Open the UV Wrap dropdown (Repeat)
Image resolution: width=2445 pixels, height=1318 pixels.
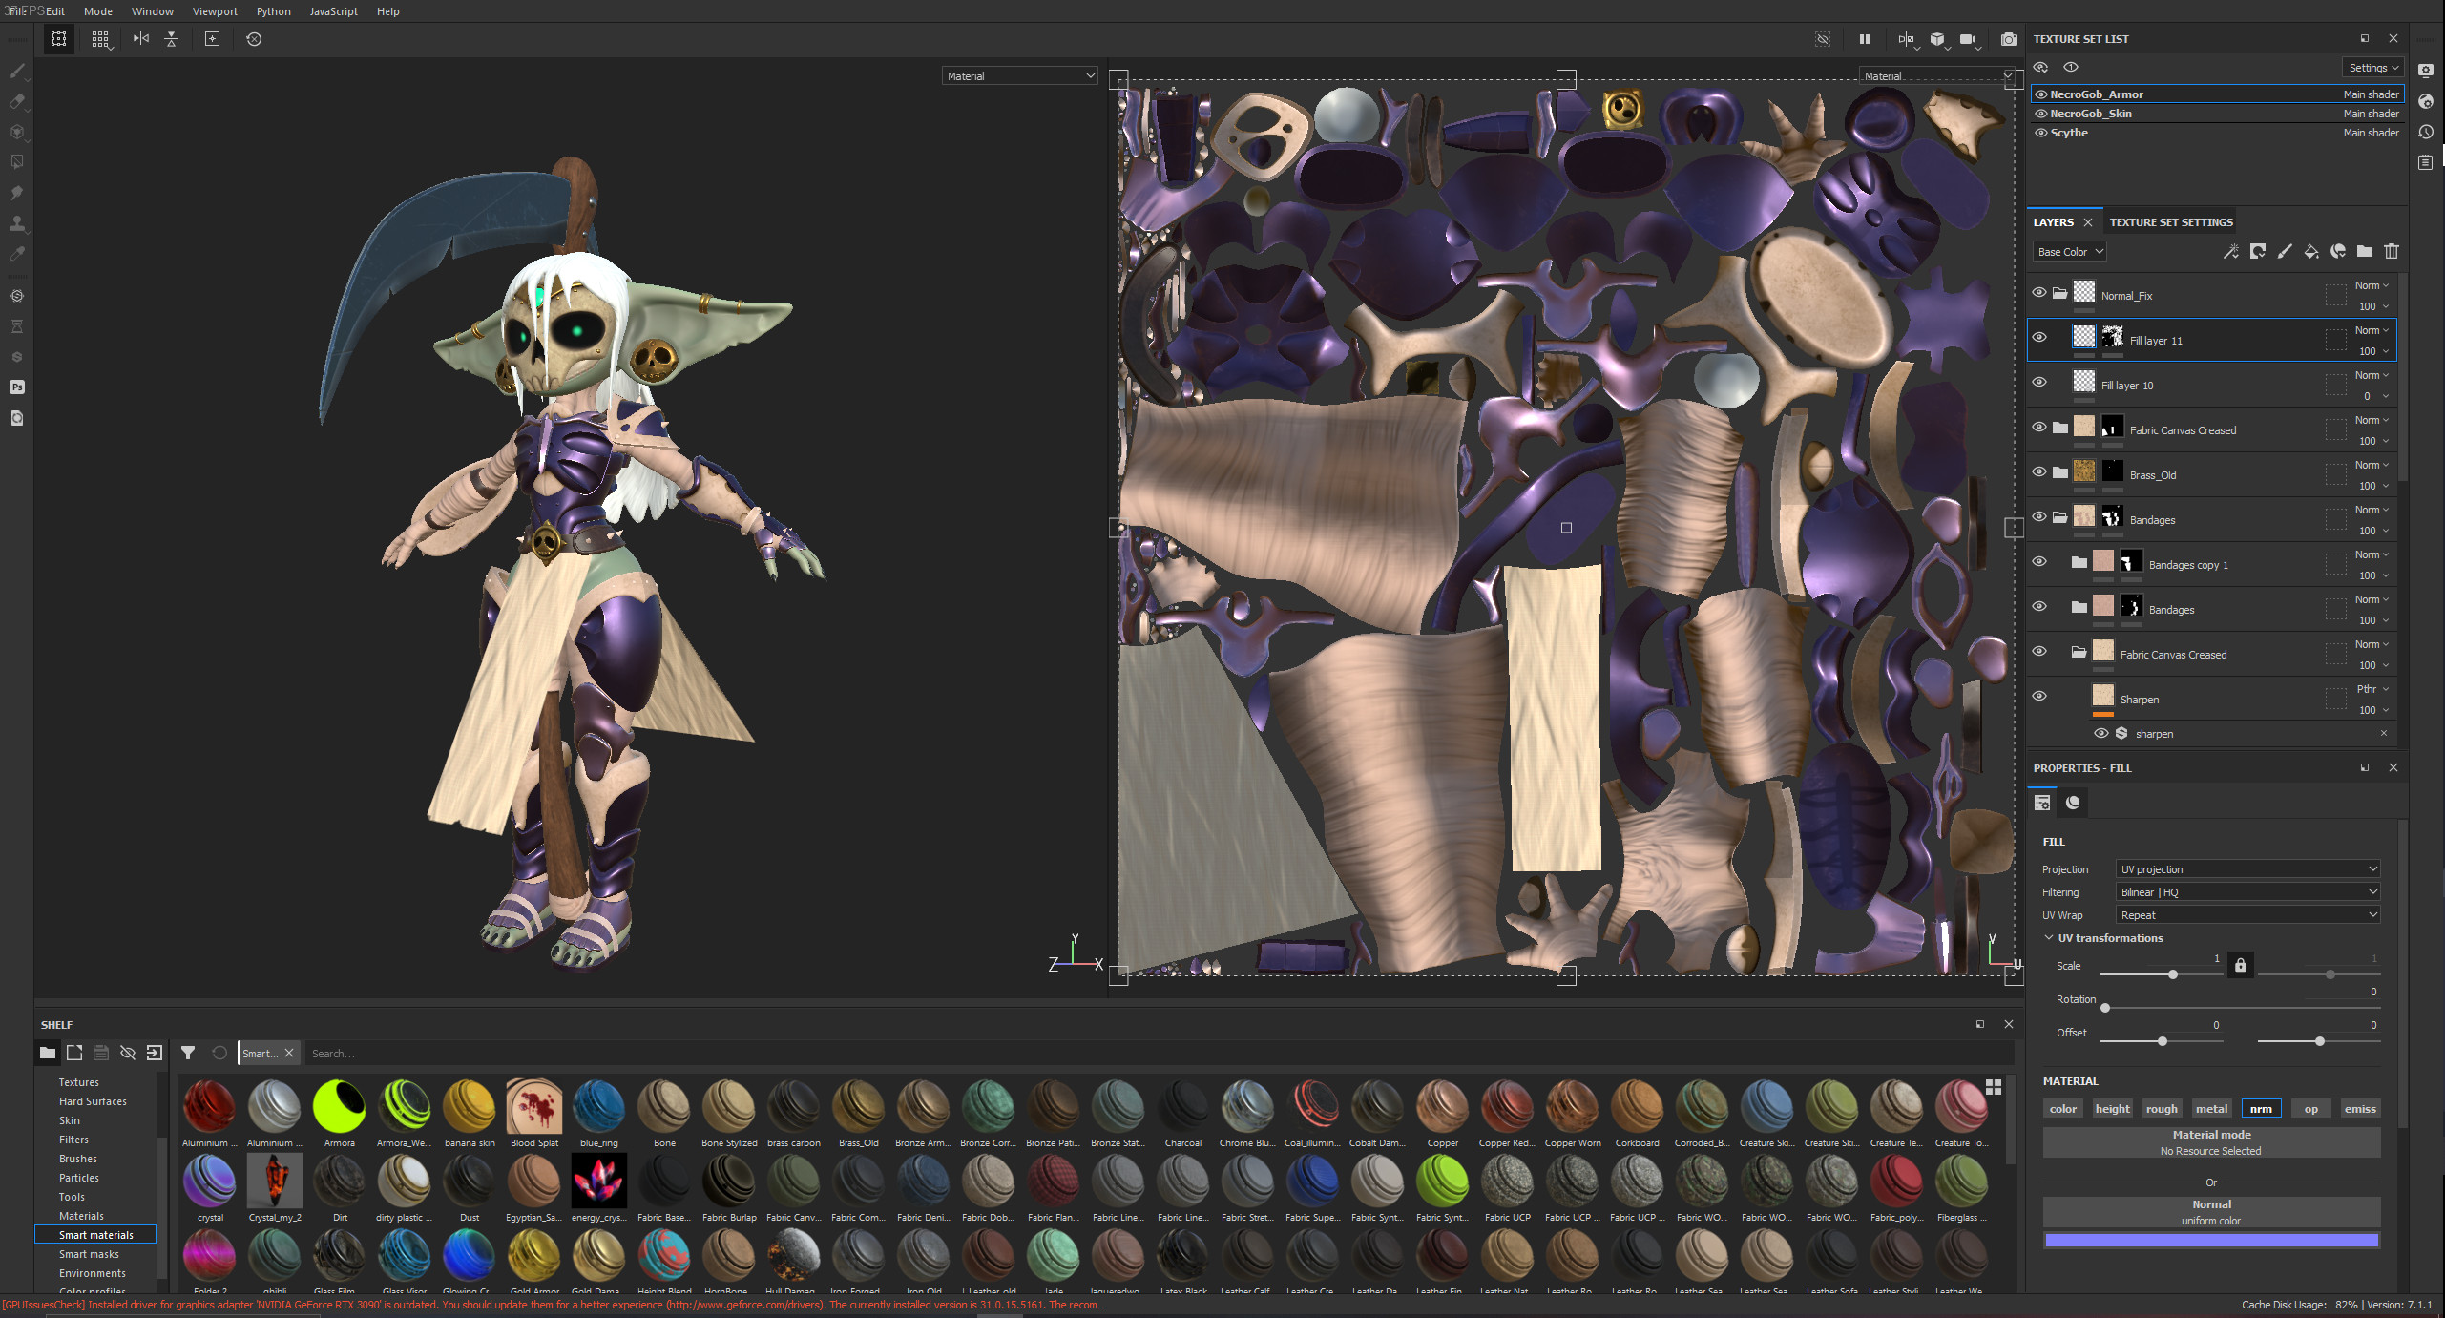click(2247, 914)
